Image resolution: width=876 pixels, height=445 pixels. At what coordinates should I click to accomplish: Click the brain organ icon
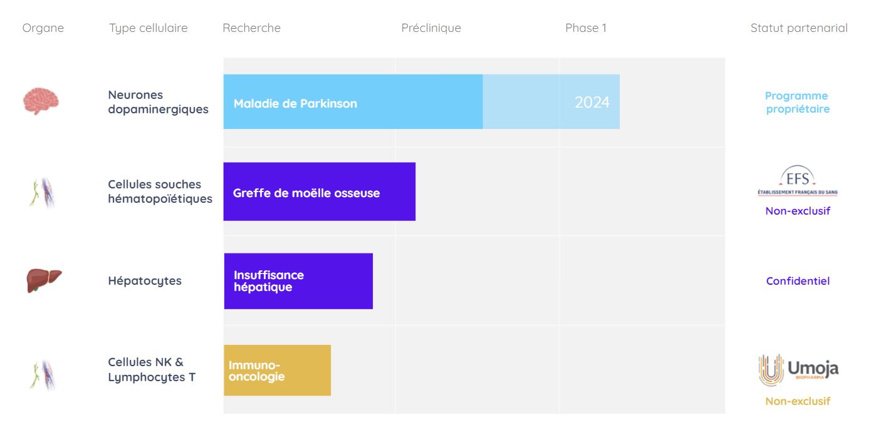pyautogui.click(x=41, y=101)
